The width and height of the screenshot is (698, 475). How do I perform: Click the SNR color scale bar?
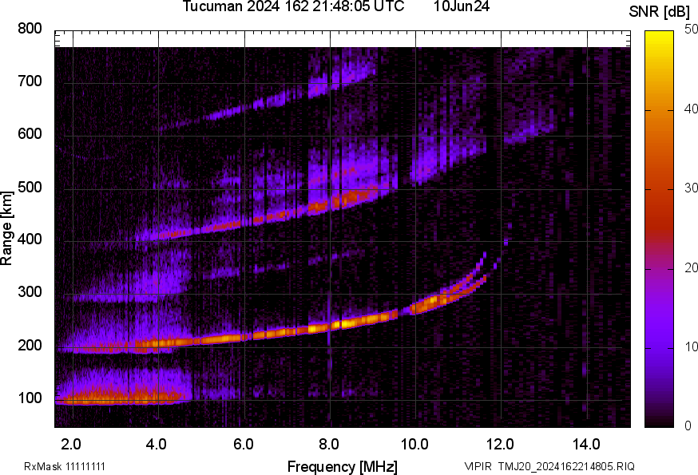659,229
